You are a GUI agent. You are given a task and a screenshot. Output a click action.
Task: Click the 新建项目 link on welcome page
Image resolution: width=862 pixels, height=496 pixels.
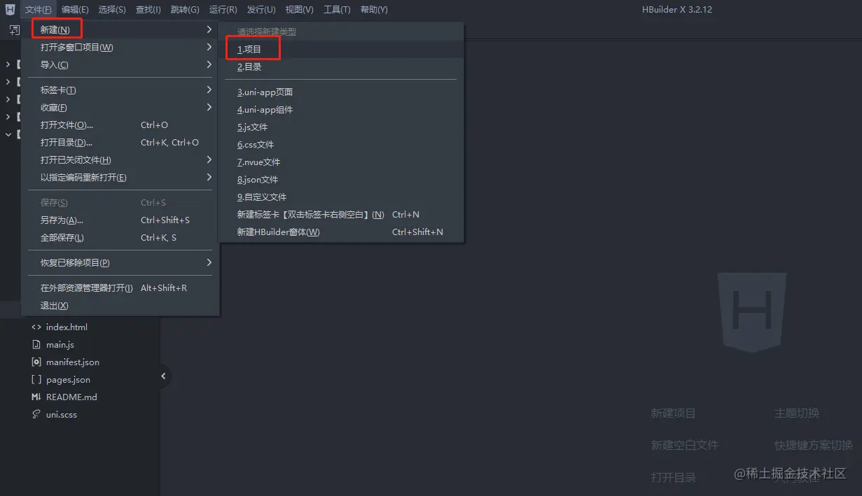point(673,413)
